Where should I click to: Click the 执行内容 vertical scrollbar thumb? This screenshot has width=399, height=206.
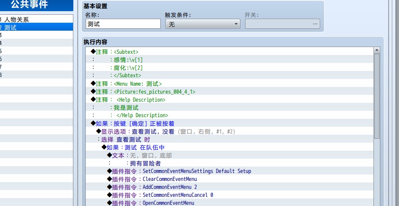[x=377, y=96]
